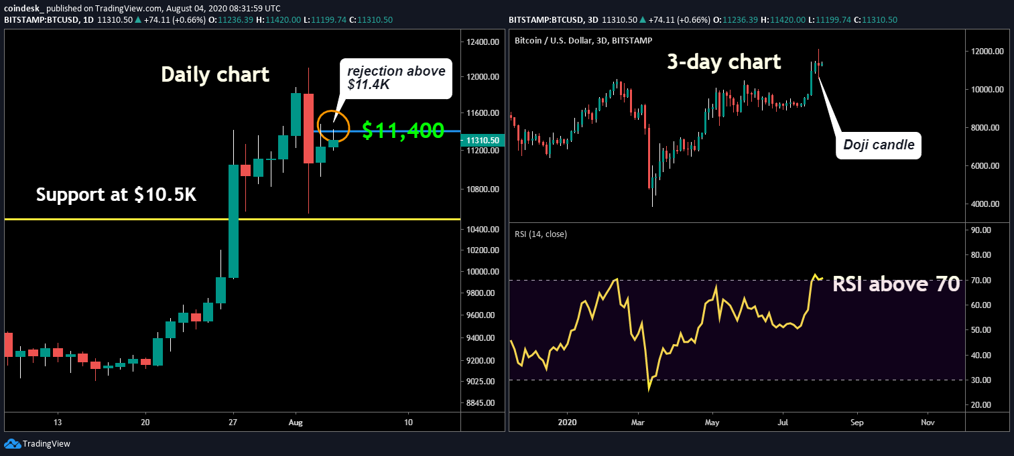Image resolution: width=1014 pixels, height=456 pixels.
Task: Click the 10 date label on daily chart
Action: pos(408,423)
